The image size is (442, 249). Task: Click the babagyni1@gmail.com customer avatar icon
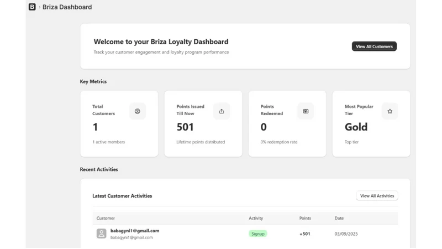102,234
